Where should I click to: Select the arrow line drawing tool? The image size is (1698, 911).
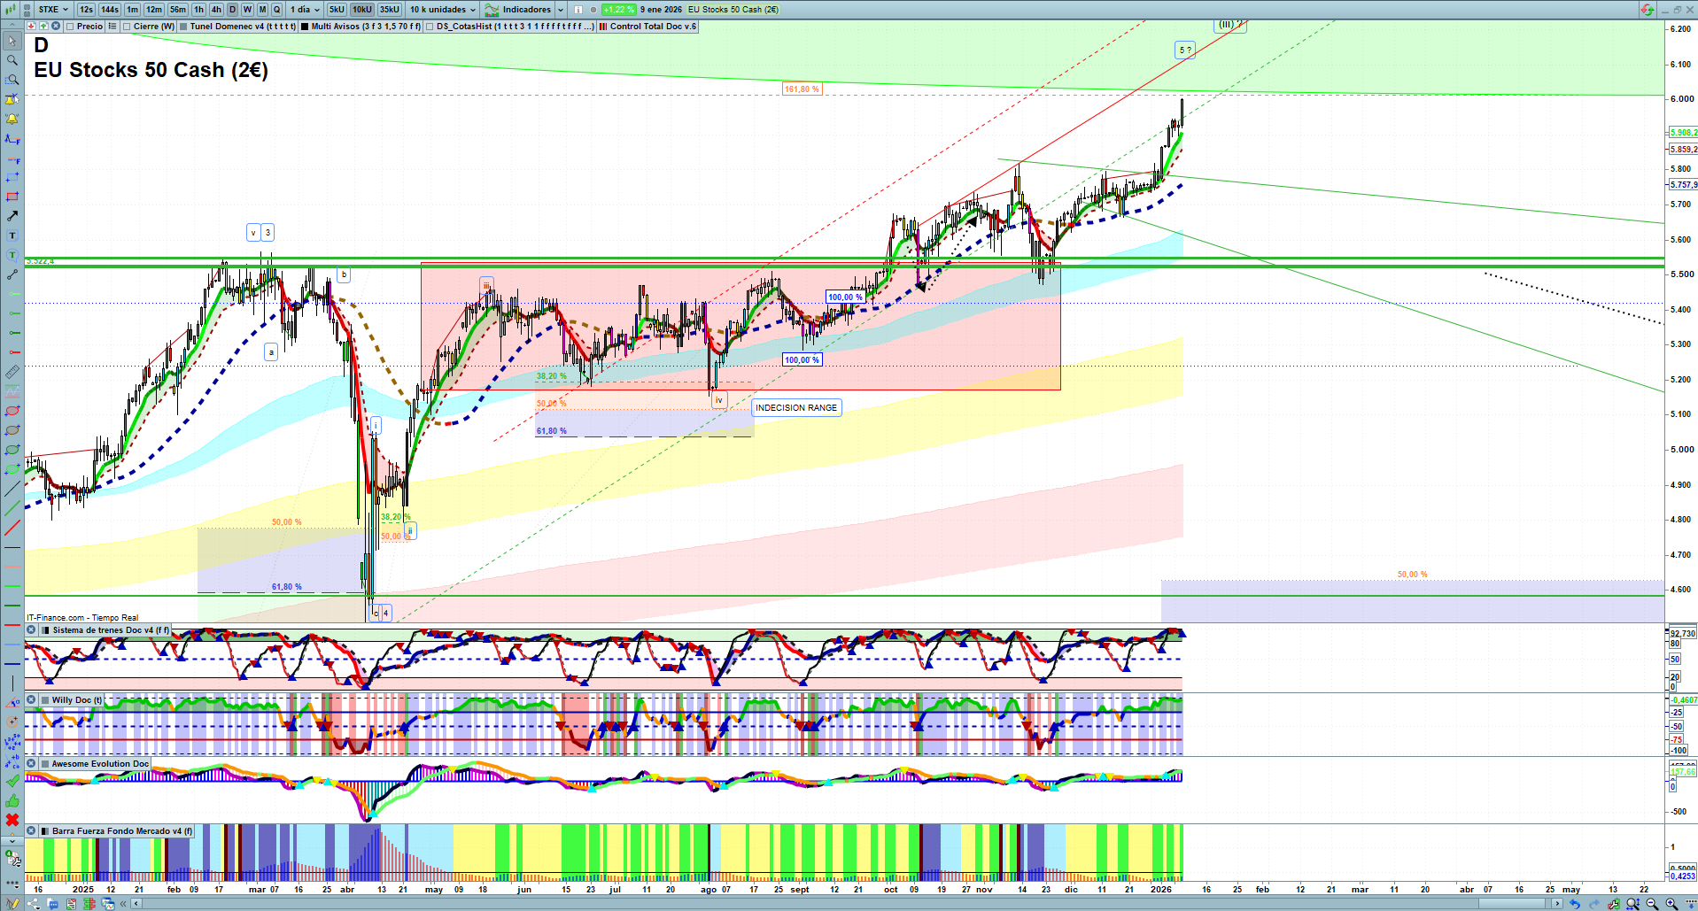coord(12,216)
